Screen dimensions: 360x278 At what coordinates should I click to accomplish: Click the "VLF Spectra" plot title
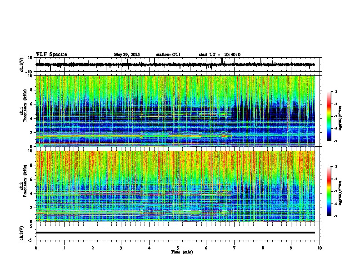51,55
